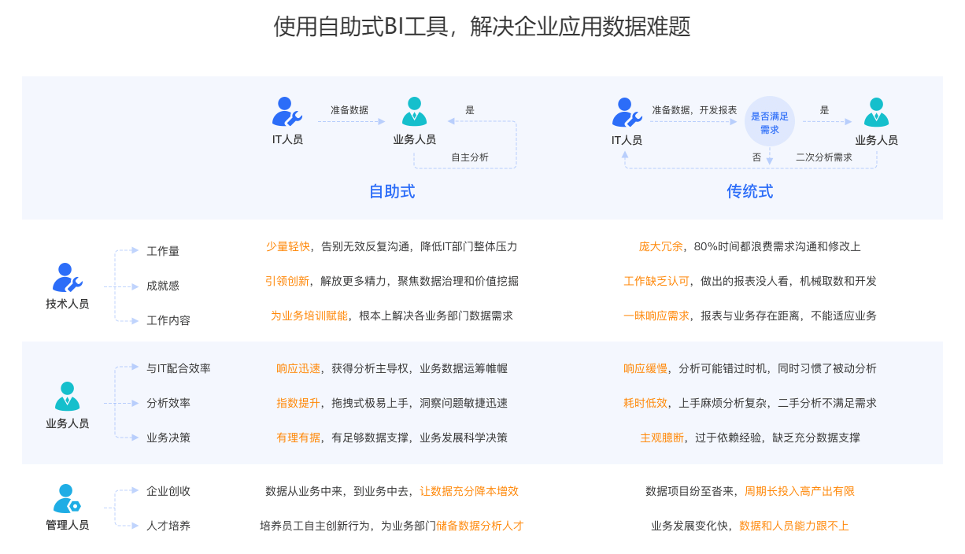Image resolution: width=965 pixels, height=554 pixels.
Task: Select the 业务决策 branch item
Action: click(x=168, y=438)
